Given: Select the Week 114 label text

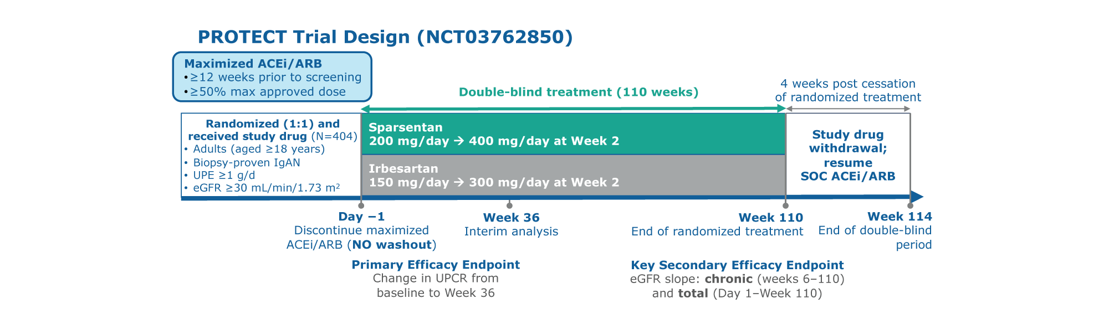Looking at the screenshot, I should pyautogui.click(x=899, y=217).
